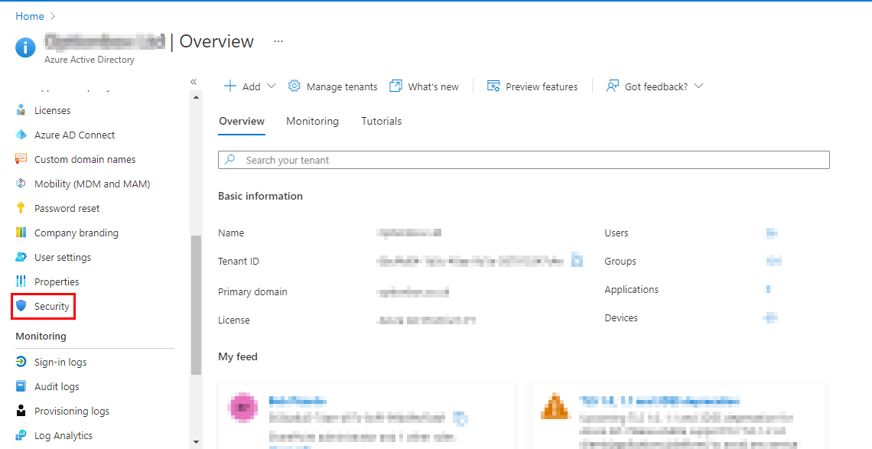Click the What's new external link icon
Image resolution: width=872 pixels, height=449 pixels.
click(x=395, y=86)
